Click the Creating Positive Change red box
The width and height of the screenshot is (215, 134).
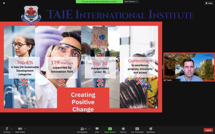pos(83,102)
